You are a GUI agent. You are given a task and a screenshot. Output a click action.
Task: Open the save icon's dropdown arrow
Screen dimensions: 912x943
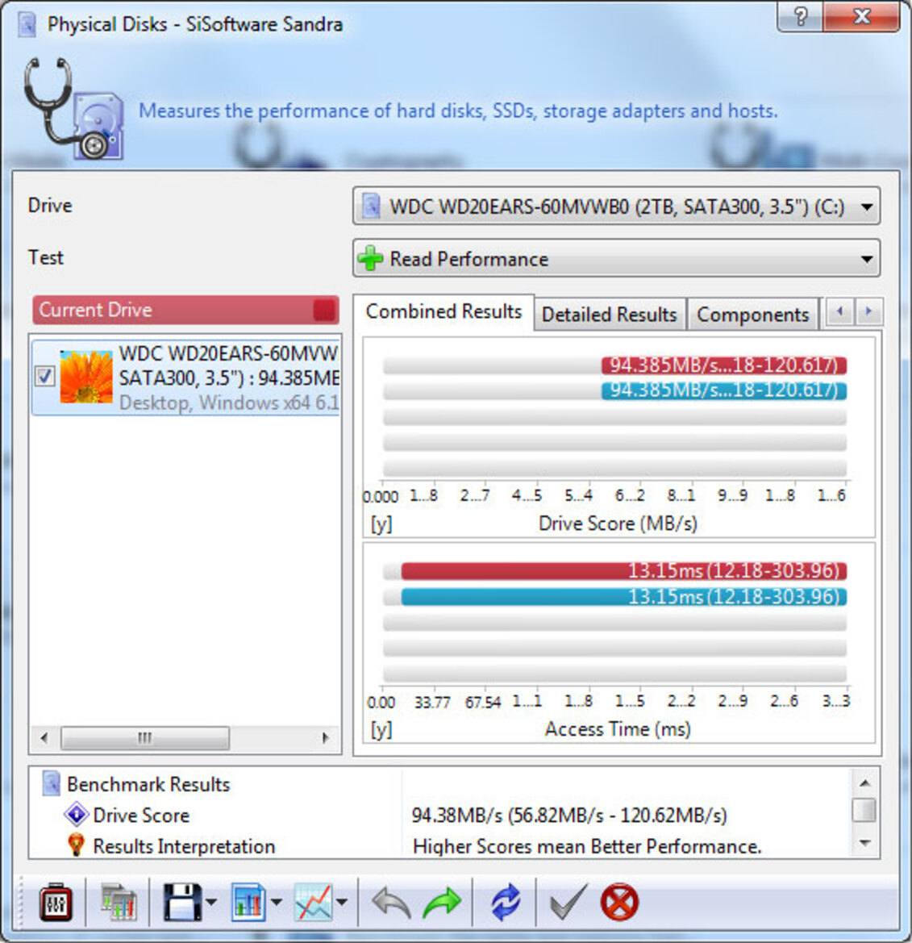tap(211, 902)
